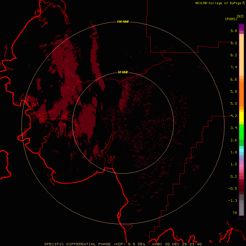Viewport: 246px width, 246px height.
Task: Click the SPECIFIC DIFFERENTIAL PHASE (KDP) title text
Action: pos(85,244)
